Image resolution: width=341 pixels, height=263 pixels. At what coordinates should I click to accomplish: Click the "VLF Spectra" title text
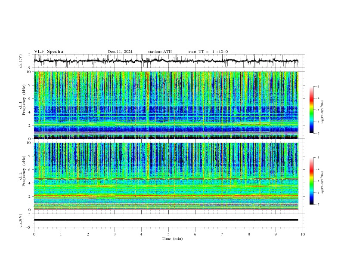[49, 52]
